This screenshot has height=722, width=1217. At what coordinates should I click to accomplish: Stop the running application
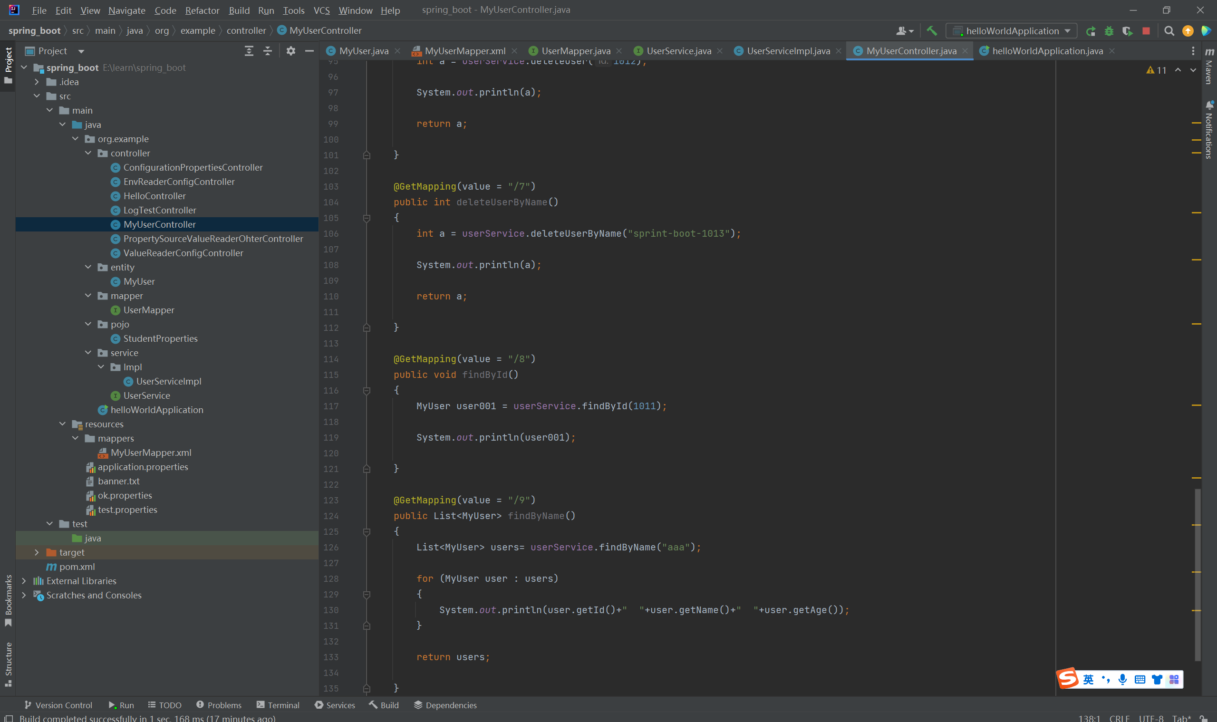[x=1146, y=31]
